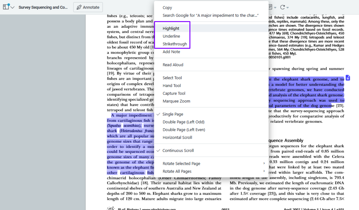The image size is (359, 210).
Task: Click the Survey Sequencing document title
Action: (x=43, y=7)
